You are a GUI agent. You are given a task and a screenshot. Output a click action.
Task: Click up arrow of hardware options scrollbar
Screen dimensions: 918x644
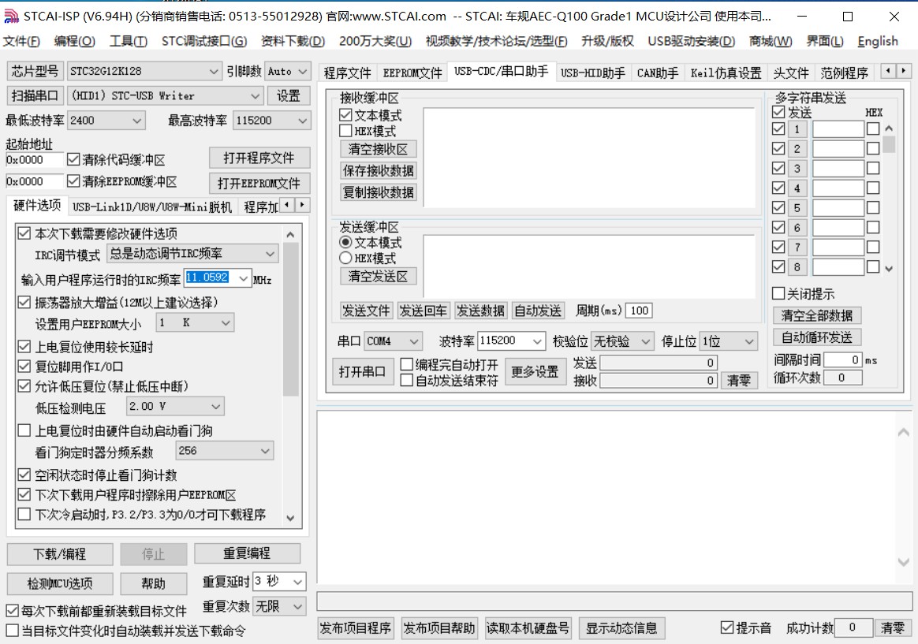tap(290, 235)
